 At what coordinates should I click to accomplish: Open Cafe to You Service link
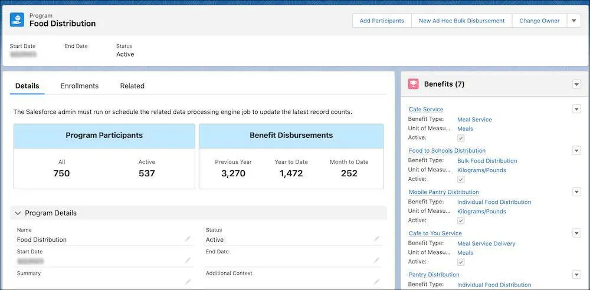[x=435, y=233]
